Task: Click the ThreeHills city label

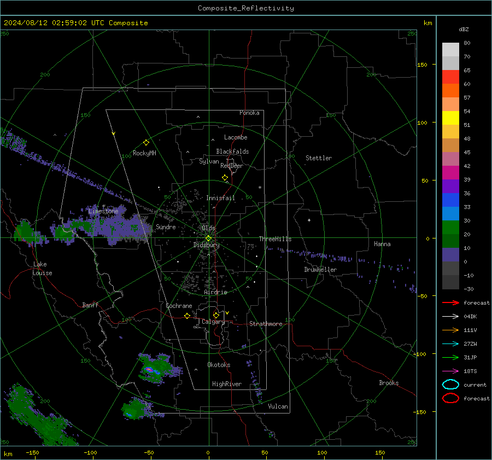Action: click(275, 239)
